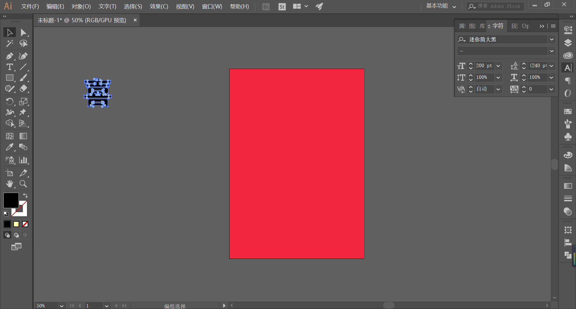576x309 pixels.
Task: Open the 效果(C) menu
Action: pyautogui.click(x=159, y=6)
